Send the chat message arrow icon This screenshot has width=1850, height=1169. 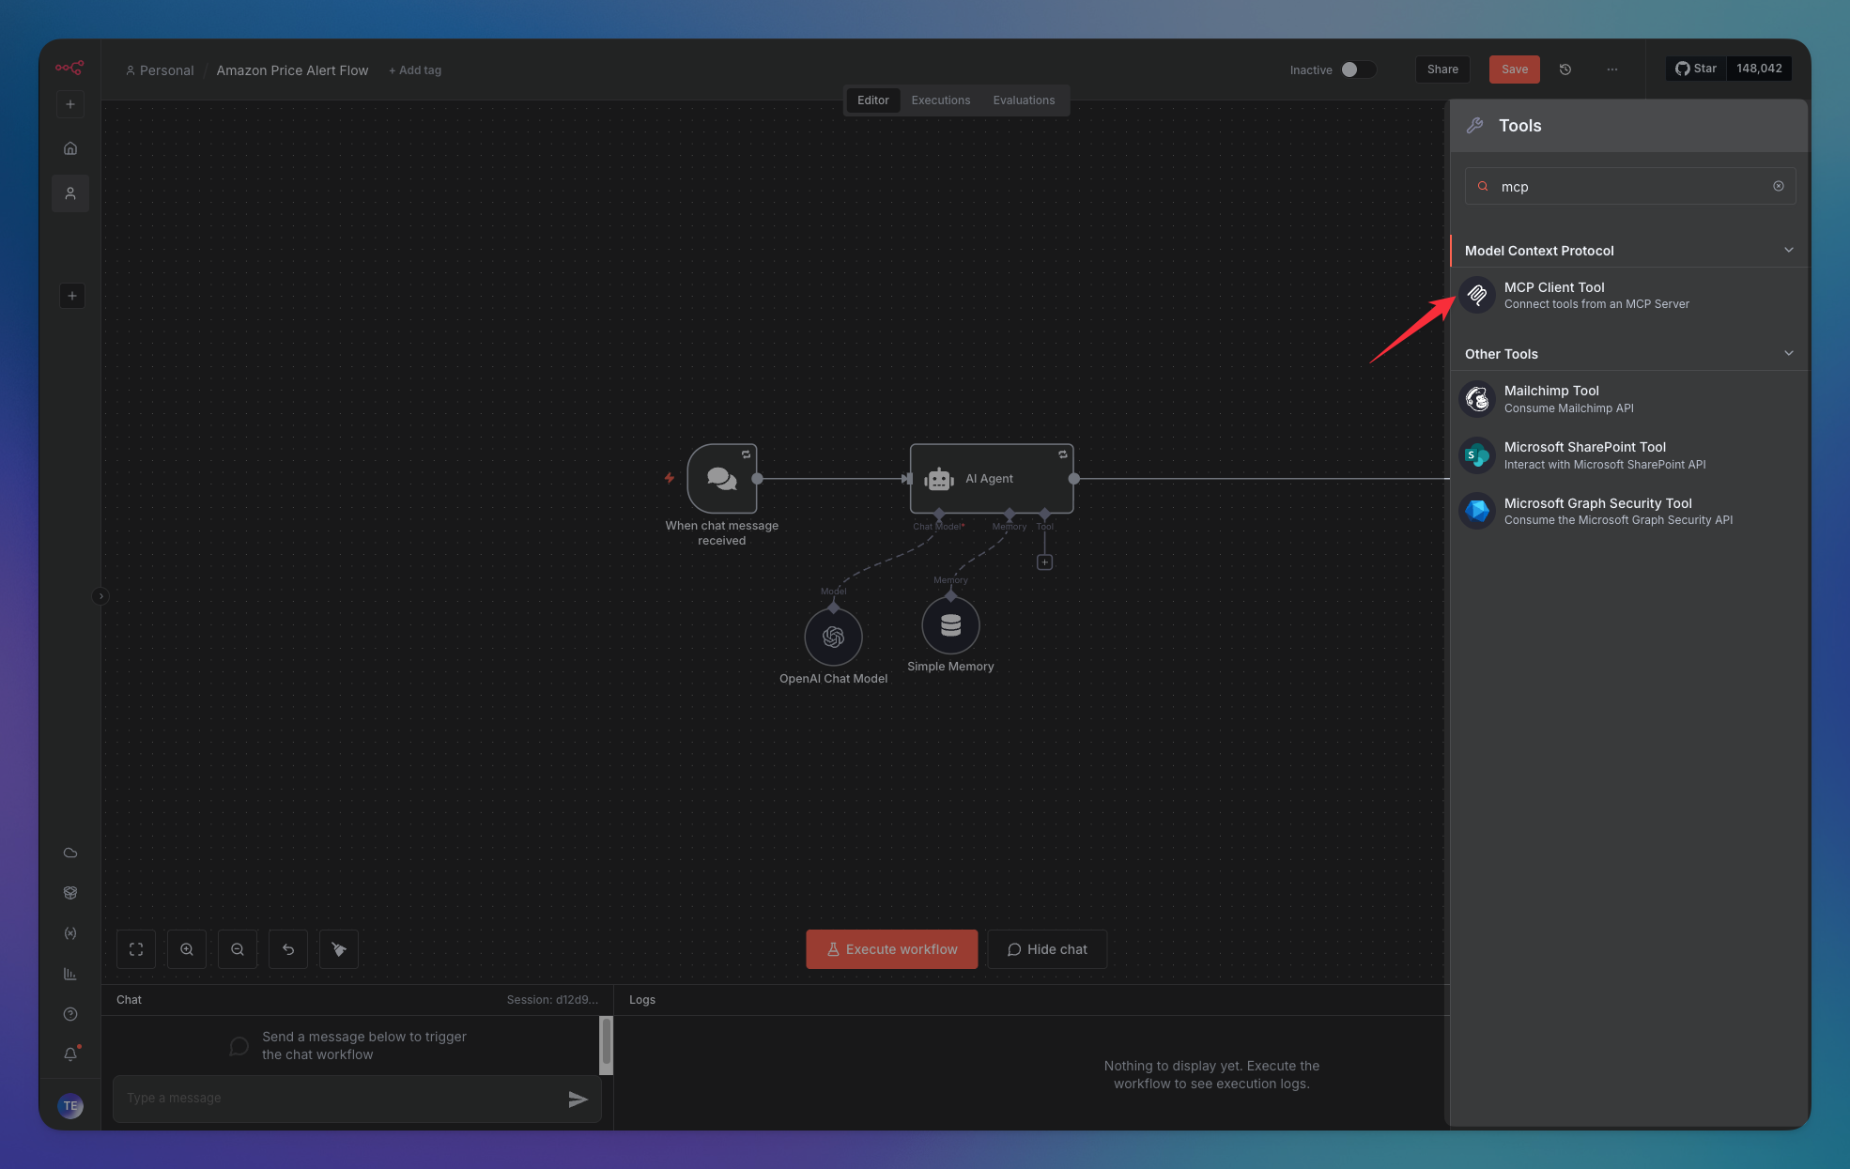578,1099
